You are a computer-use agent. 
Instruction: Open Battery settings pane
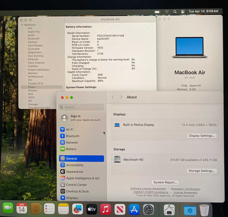pyautogui.click(x=81, y=149)
